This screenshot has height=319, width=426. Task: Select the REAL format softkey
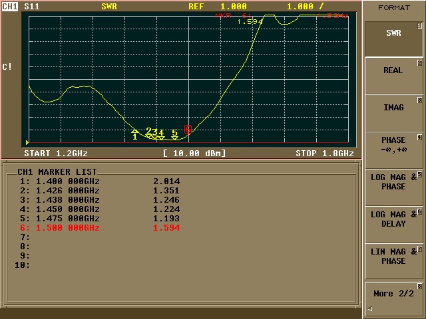pos(393,76)
